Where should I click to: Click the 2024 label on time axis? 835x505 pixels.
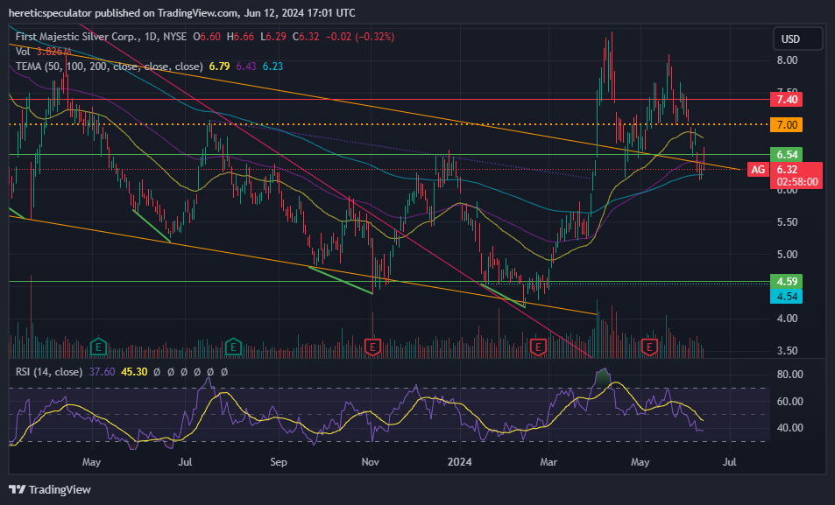coord(460,462)
